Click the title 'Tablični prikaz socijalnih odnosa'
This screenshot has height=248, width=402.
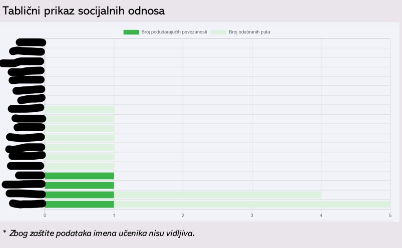[84, 10]
